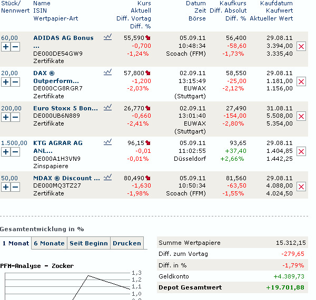Decrease KTG AGRAR AG quantity
This screenshot has width=316, height=300.
[x=15, y=152]
